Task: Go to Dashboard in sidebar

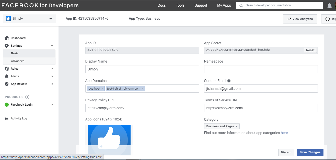Action: click(x=18, y=38)
